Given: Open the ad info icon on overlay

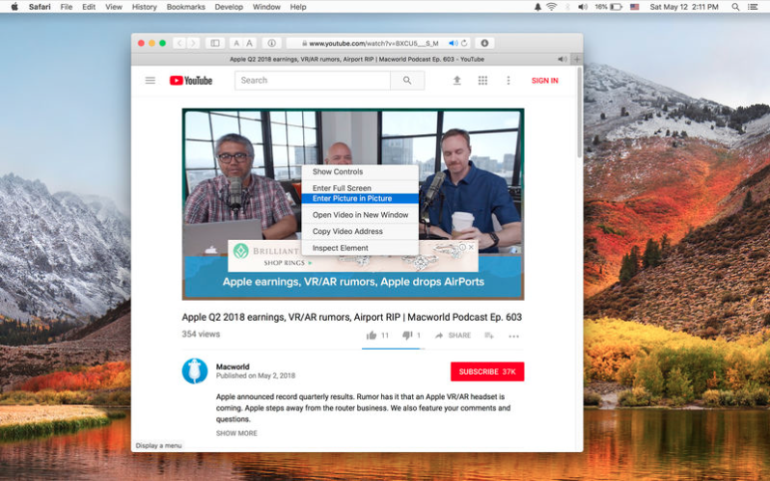Looking at the screenshot, I should coord(462,247).
